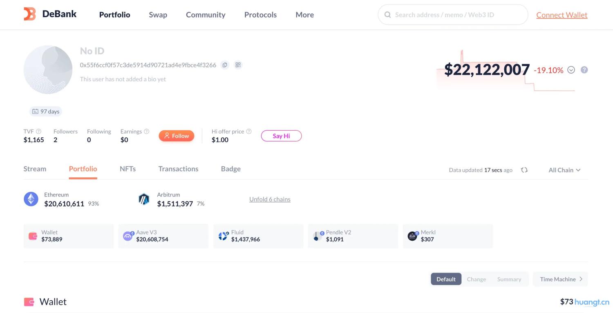Expand the net worth chart details chevron
Screen dimensions: 613x313
(x=571, y=70)
